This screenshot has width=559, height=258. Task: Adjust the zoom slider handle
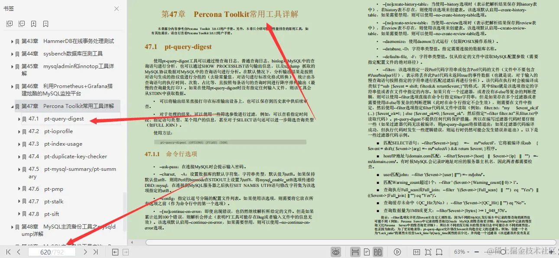coord(503,251)
